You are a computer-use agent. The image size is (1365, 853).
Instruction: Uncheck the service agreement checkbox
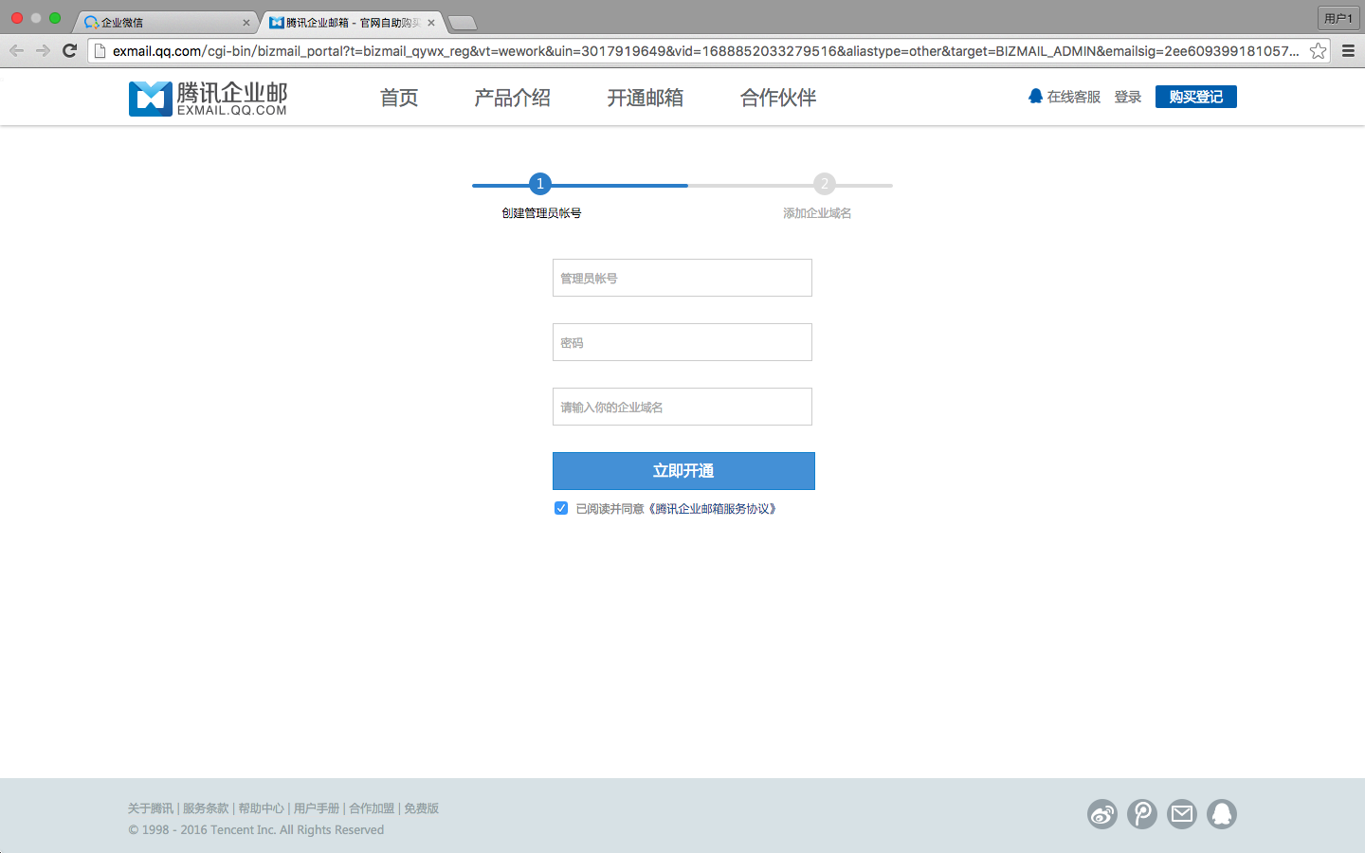pyautogui.click(x=561, y=509)
